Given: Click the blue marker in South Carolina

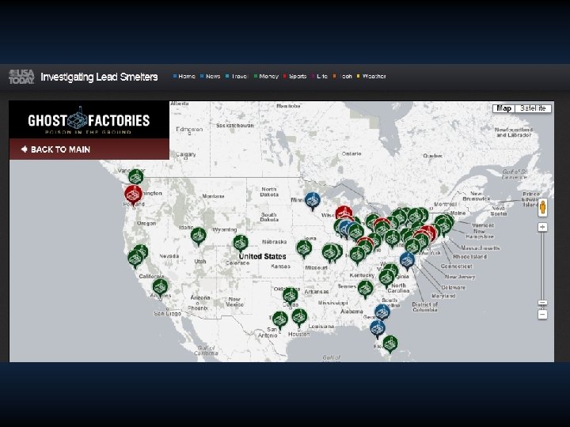Looking at the screenshot, I should (382, 312).
